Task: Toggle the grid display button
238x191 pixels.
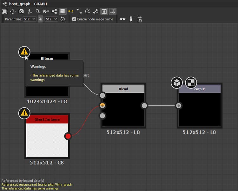Action: tap(112, 11)
